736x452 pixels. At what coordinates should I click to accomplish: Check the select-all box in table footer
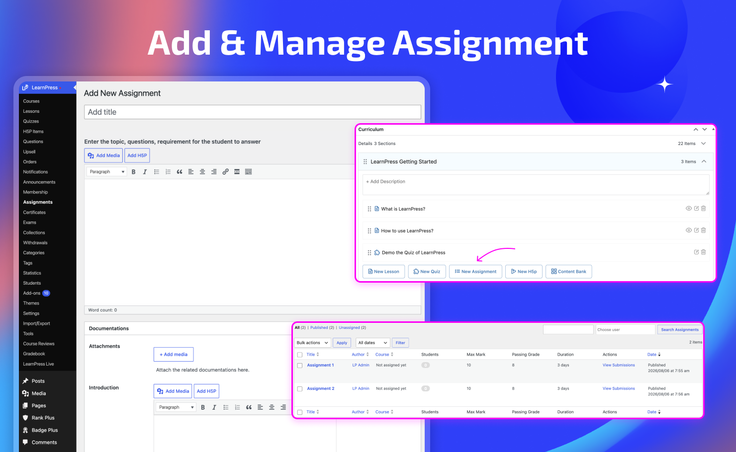click(300, 412)
